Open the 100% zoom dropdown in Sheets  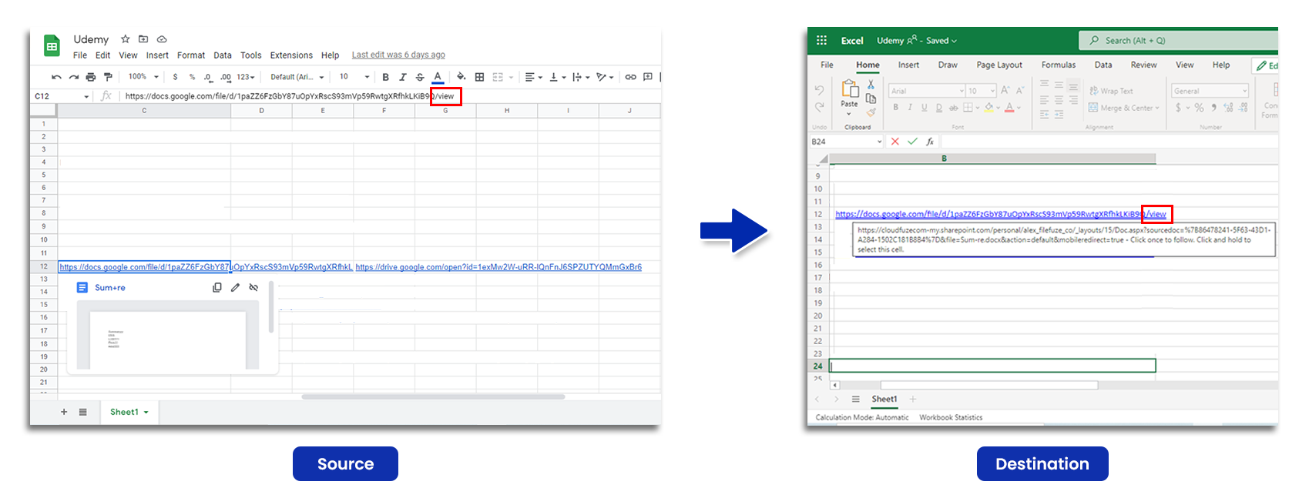pos(143,77)
